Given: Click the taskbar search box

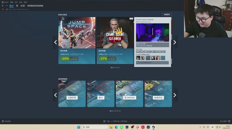Looking at the screenshot, I should [95, 127].
